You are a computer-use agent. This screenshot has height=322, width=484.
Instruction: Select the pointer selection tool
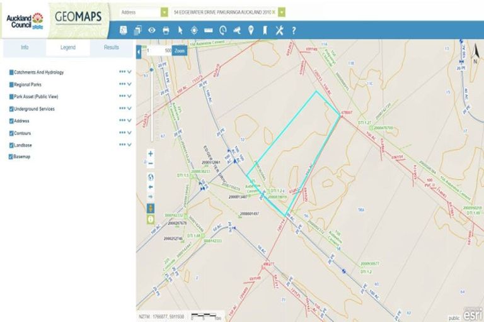point(180,30)
